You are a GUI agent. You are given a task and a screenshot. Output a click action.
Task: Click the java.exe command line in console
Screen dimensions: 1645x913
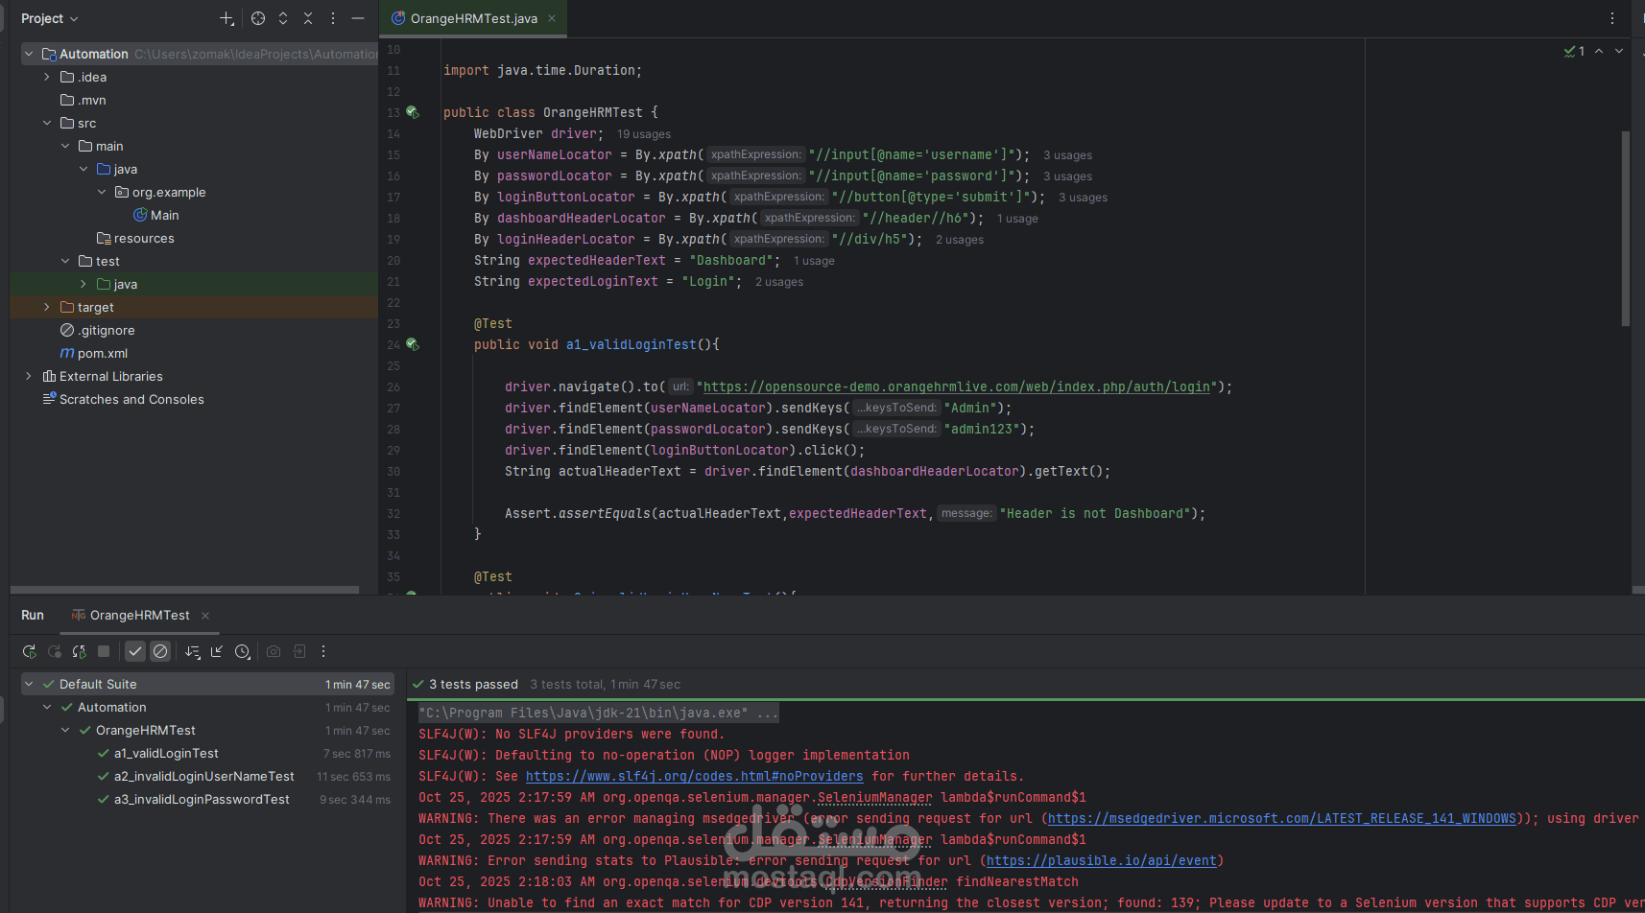point(599,714)
